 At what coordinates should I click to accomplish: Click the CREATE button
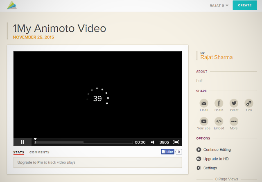pos(245,5)
